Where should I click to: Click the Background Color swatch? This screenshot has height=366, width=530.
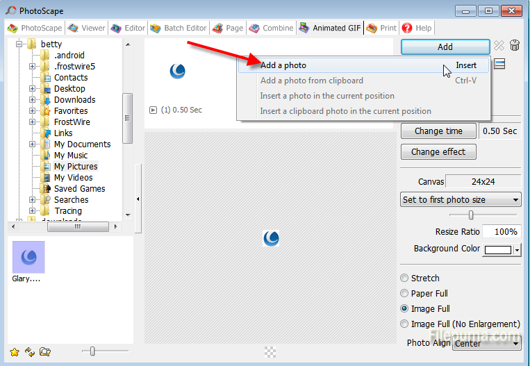pyautogui.click(x=498, y=250)
